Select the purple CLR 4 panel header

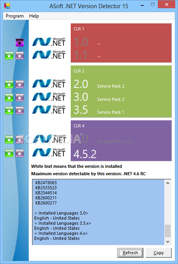tap(79, 126)
